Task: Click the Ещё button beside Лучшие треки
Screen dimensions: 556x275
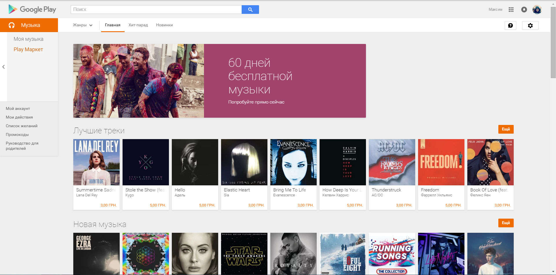Action: 506,129
